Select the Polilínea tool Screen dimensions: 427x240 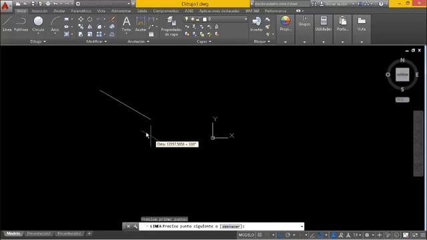[x=21, y=24]
